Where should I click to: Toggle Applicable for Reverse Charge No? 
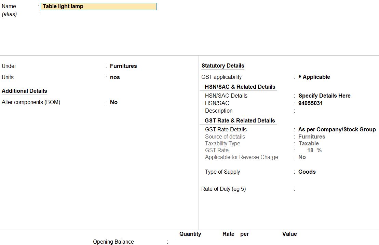[302, 157]
